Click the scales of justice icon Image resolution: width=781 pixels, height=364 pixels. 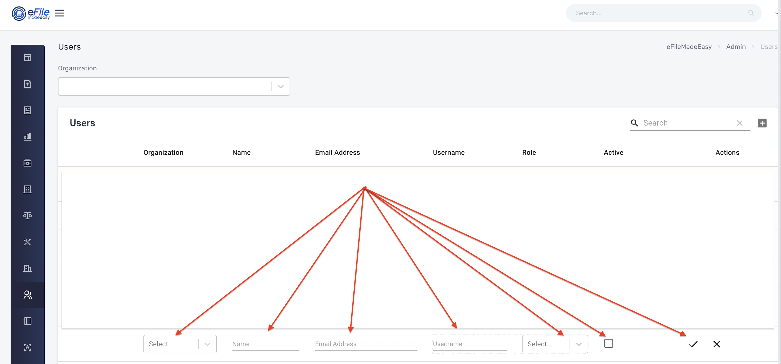tap(28, 215)
